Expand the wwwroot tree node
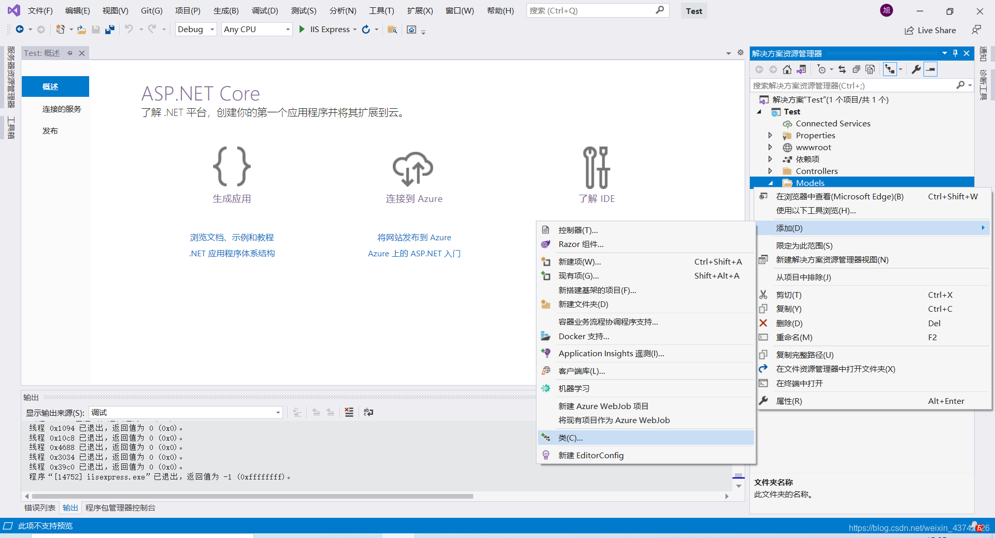The width and height of the screenshot is (995, 538). (x=770, y=147)
